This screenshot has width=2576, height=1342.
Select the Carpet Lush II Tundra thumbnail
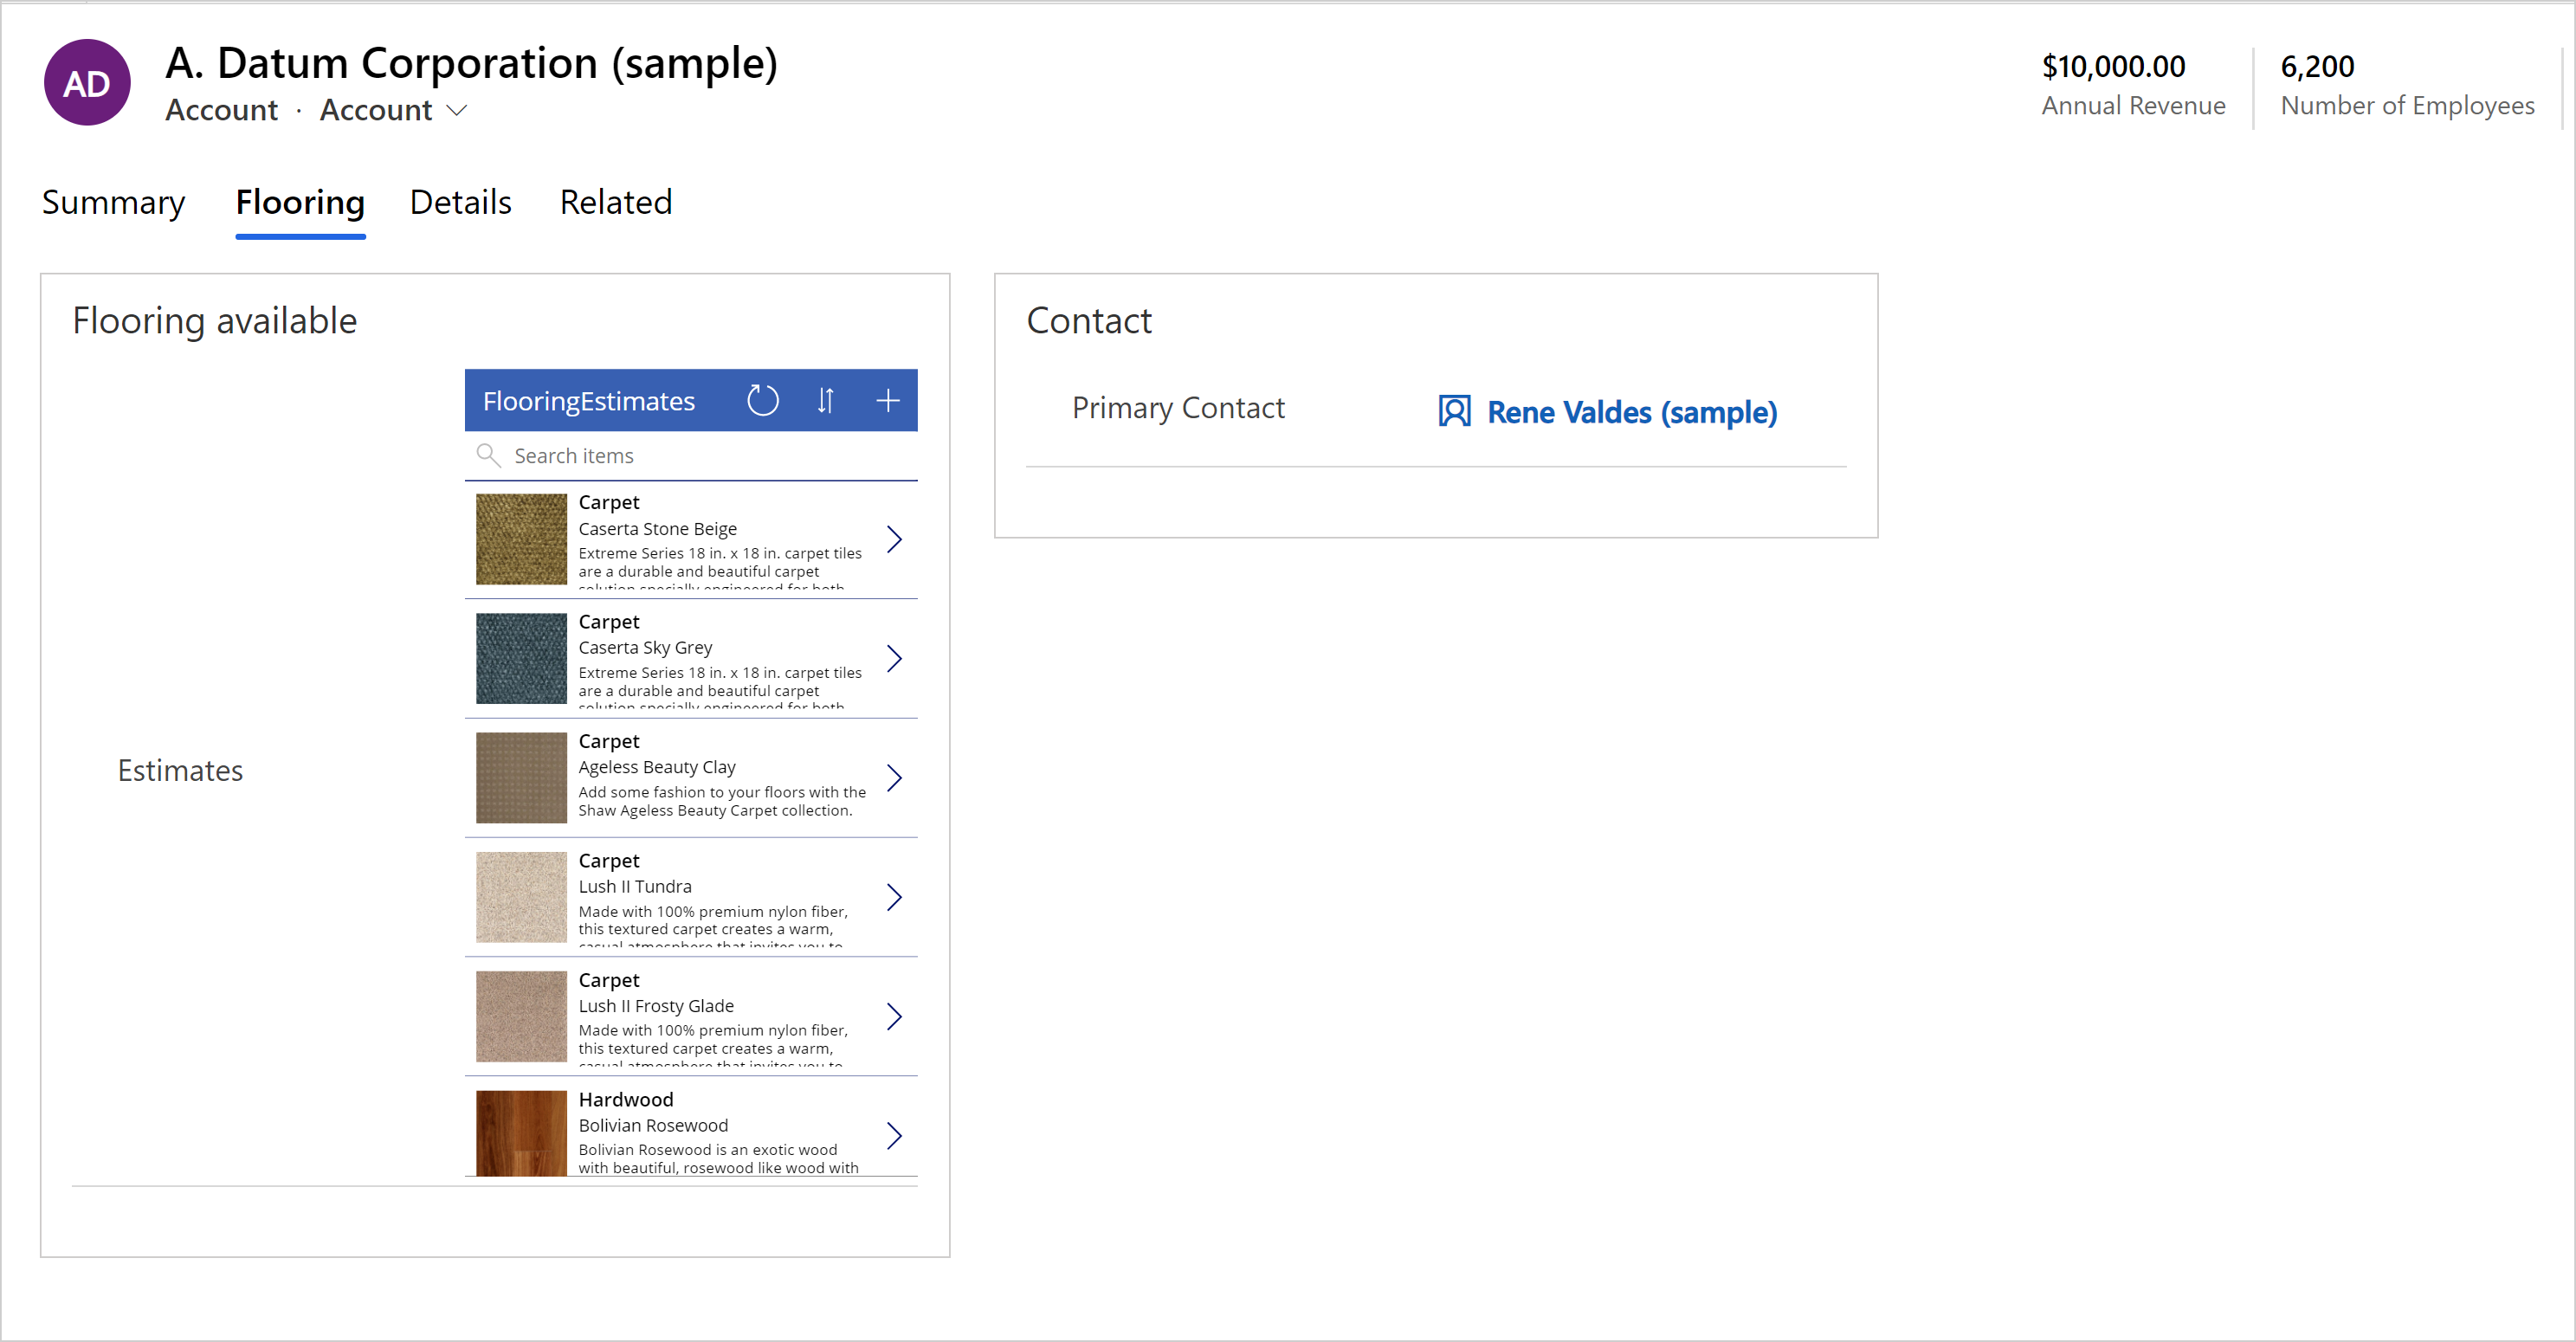(x=518, y=894)
